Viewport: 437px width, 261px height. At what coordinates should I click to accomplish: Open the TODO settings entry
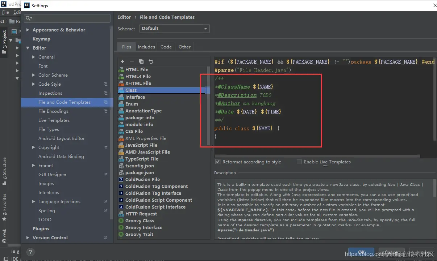click(45, 220)
